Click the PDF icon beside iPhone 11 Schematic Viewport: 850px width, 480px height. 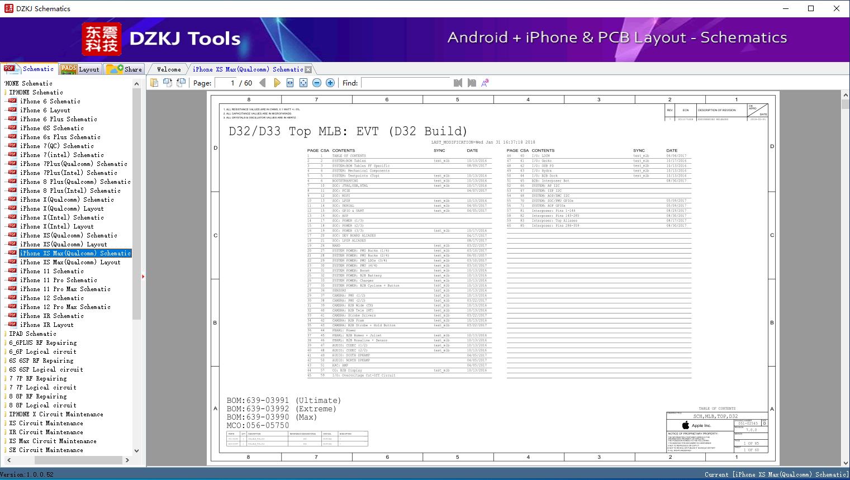pyautogui.click(x=12, y=271)
